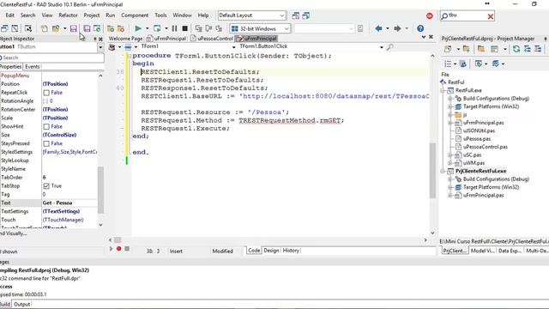Select uJSONUtil.pas in Project Manager
The height and width of the screenshot is (309, 549).
click(x=479, y=130)
